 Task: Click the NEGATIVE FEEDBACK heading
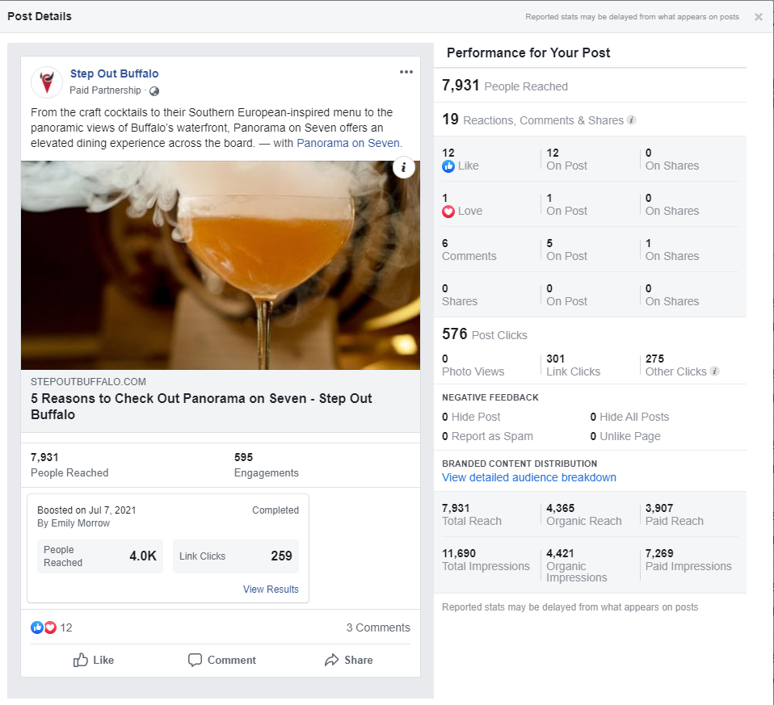pos(490,397)
